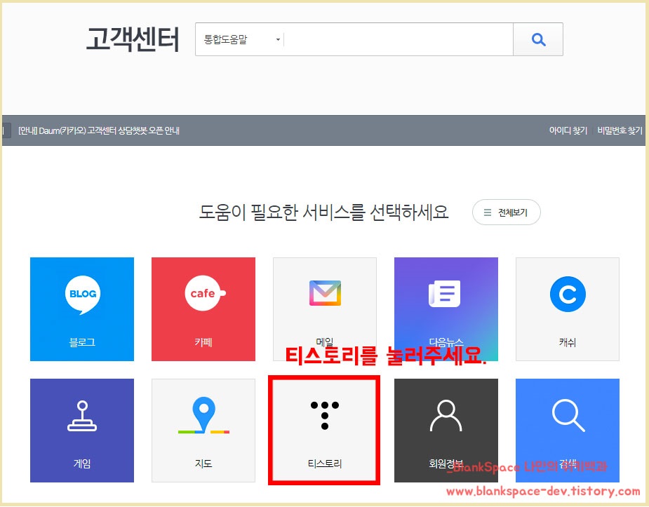Focus the help search text field
Image resolution: width=649 pixels, height=507 pixels.
[x=399, y=39]
